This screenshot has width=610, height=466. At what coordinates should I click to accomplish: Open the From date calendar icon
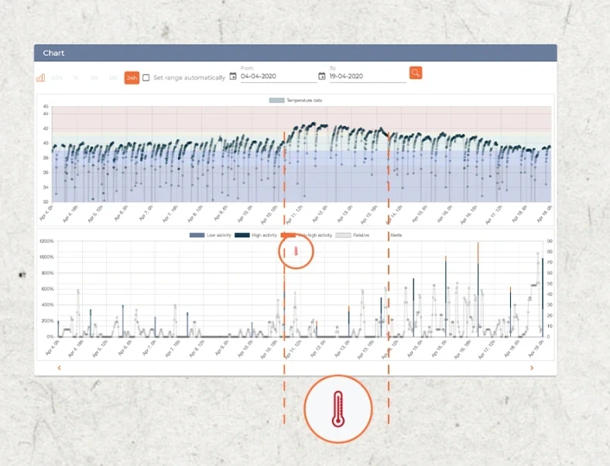tap(233, 76)
